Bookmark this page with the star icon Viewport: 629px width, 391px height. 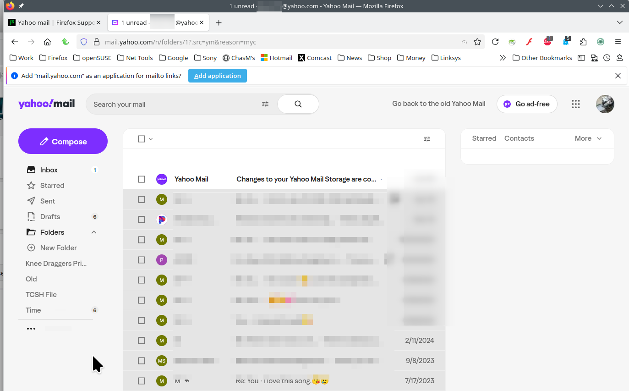[x=477, y=42]
